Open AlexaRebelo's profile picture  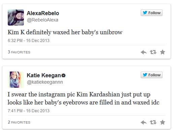click(16, 17)
